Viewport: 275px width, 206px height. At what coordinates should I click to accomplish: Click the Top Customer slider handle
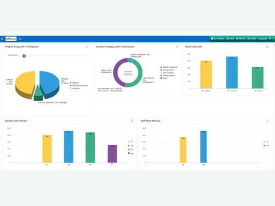[x=24, y=56]
